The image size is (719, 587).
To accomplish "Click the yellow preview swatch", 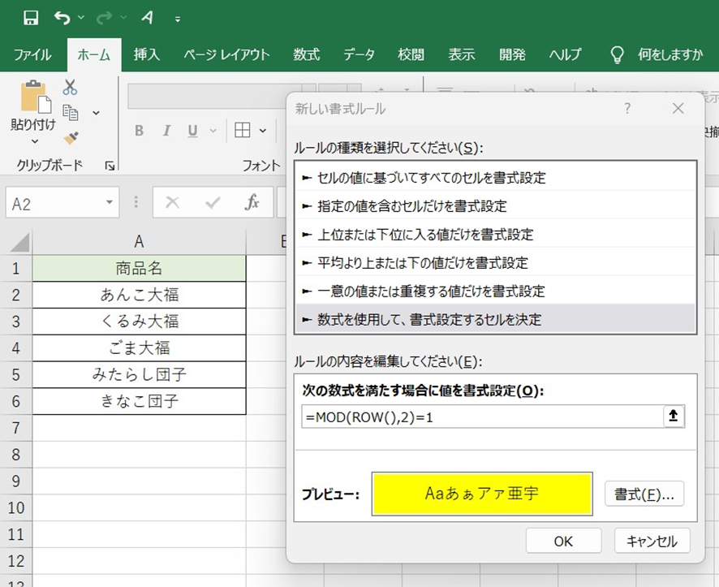I will click(x=482, y=493).
